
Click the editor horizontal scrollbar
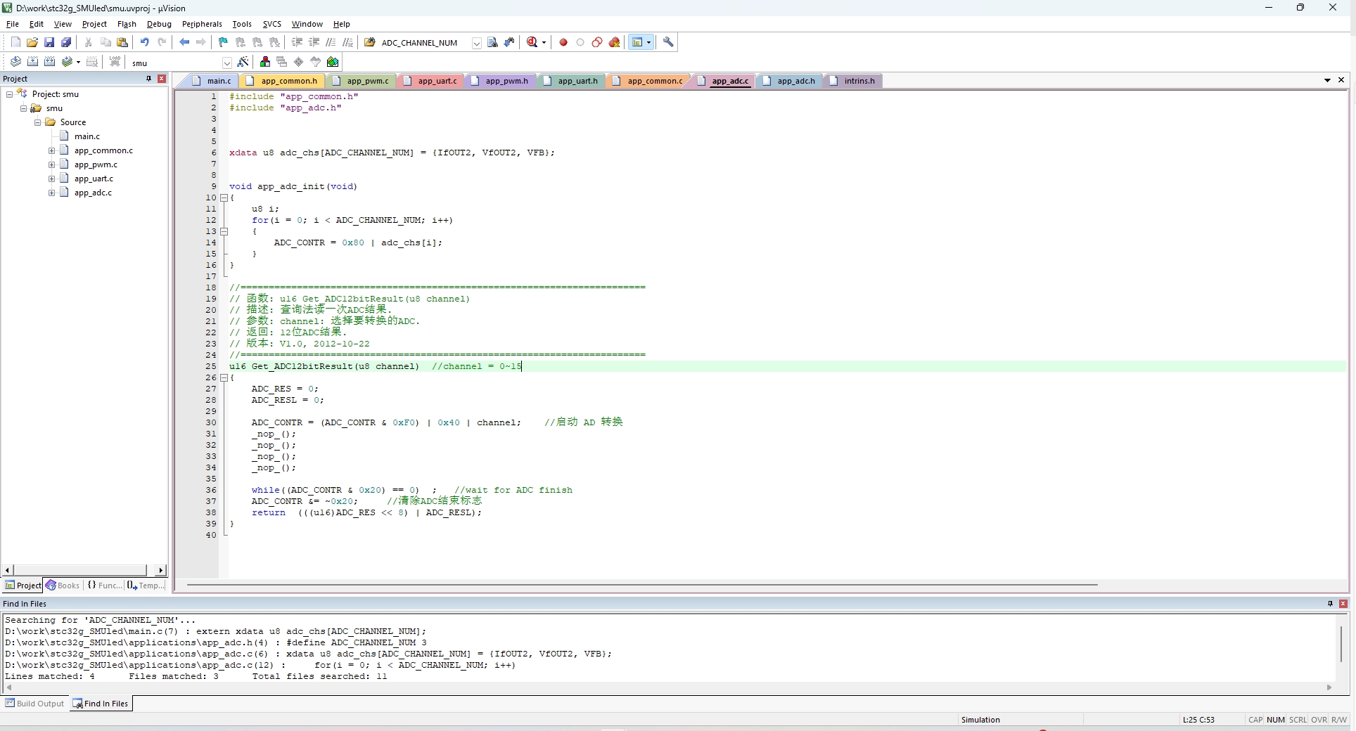641,585
